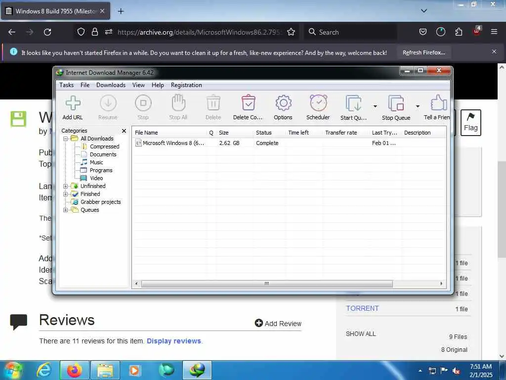Viewport: 506px width, 380px height.
Task: Open the Scheduler clock icon
Action: [318, 103]
